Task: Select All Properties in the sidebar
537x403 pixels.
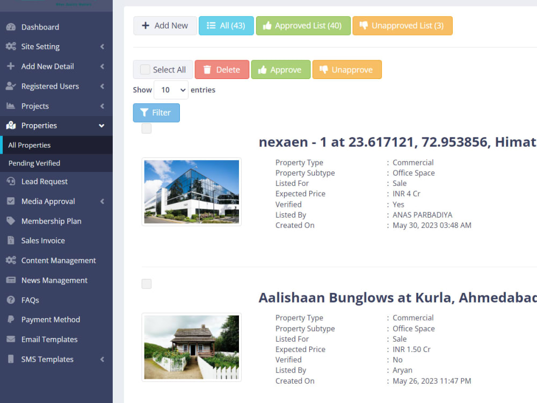Action: pos(56,145)
